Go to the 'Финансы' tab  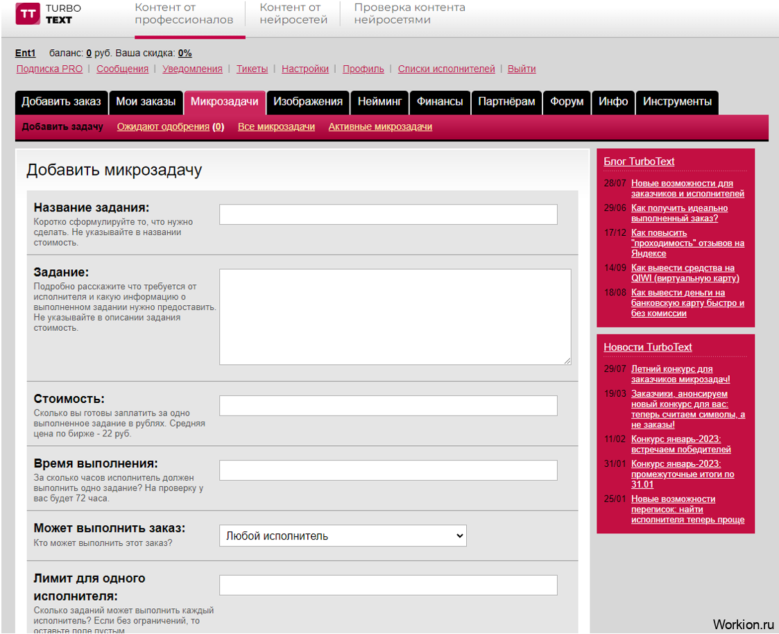440,102
